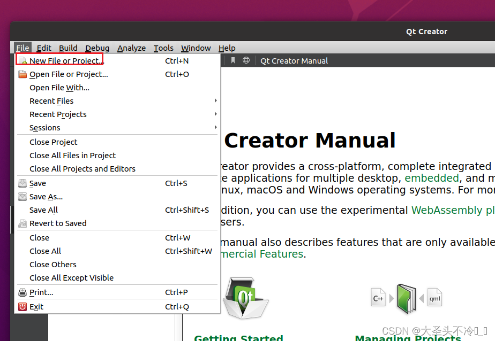495x341 pixels.
Task: Open the Tools menu
Action: pos(163,48)
